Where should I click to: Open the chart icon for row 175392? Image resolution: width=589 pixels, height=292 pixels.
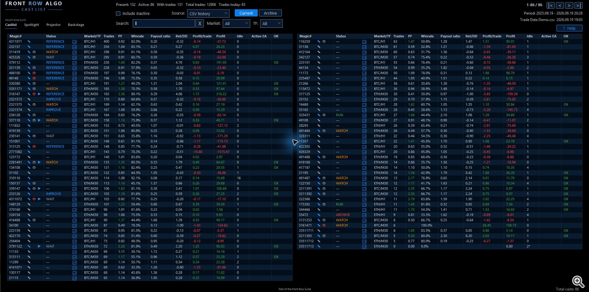[x=364, y=204]
